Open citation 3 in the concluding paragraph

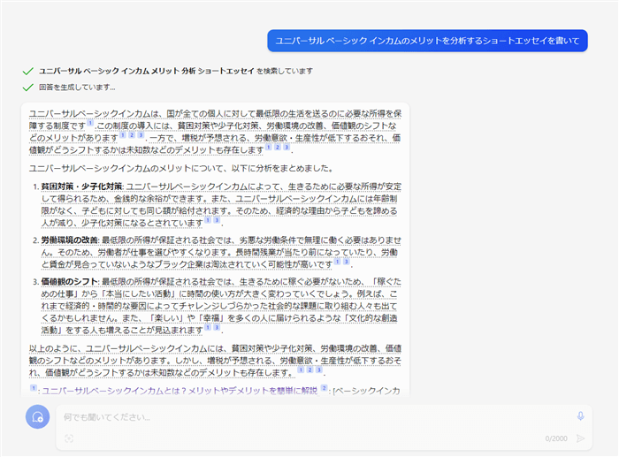tap(319, 369)
